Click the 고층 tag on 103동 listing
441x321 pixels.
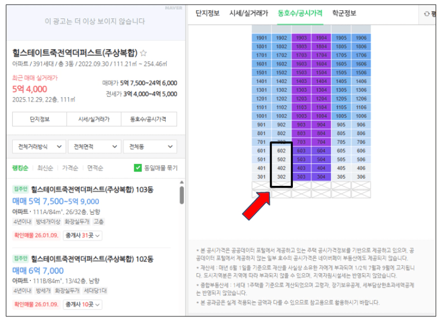[98, 222]
